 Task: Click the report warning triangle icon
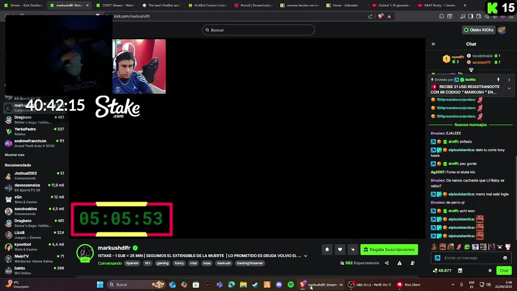coord(399,263)
